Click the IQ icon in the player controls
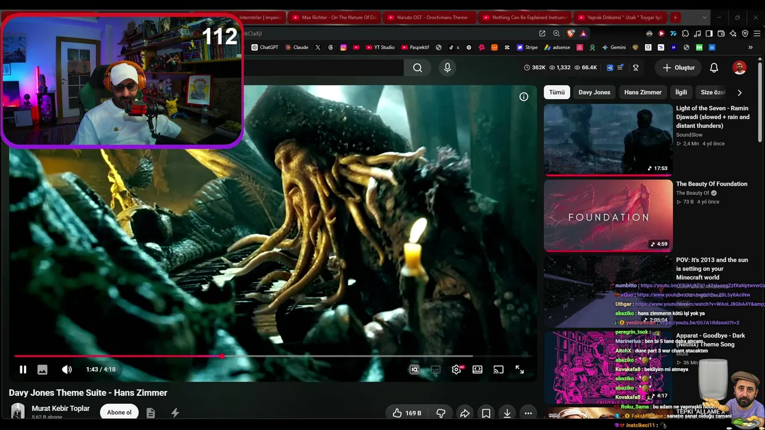This screenshot has width=765, height=430. point(414,370)
